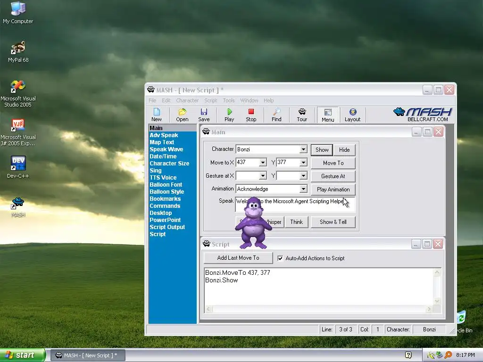Open the Window menu
Image resolution: width=483 pixels, height=362 pixels.
point(249,100)
